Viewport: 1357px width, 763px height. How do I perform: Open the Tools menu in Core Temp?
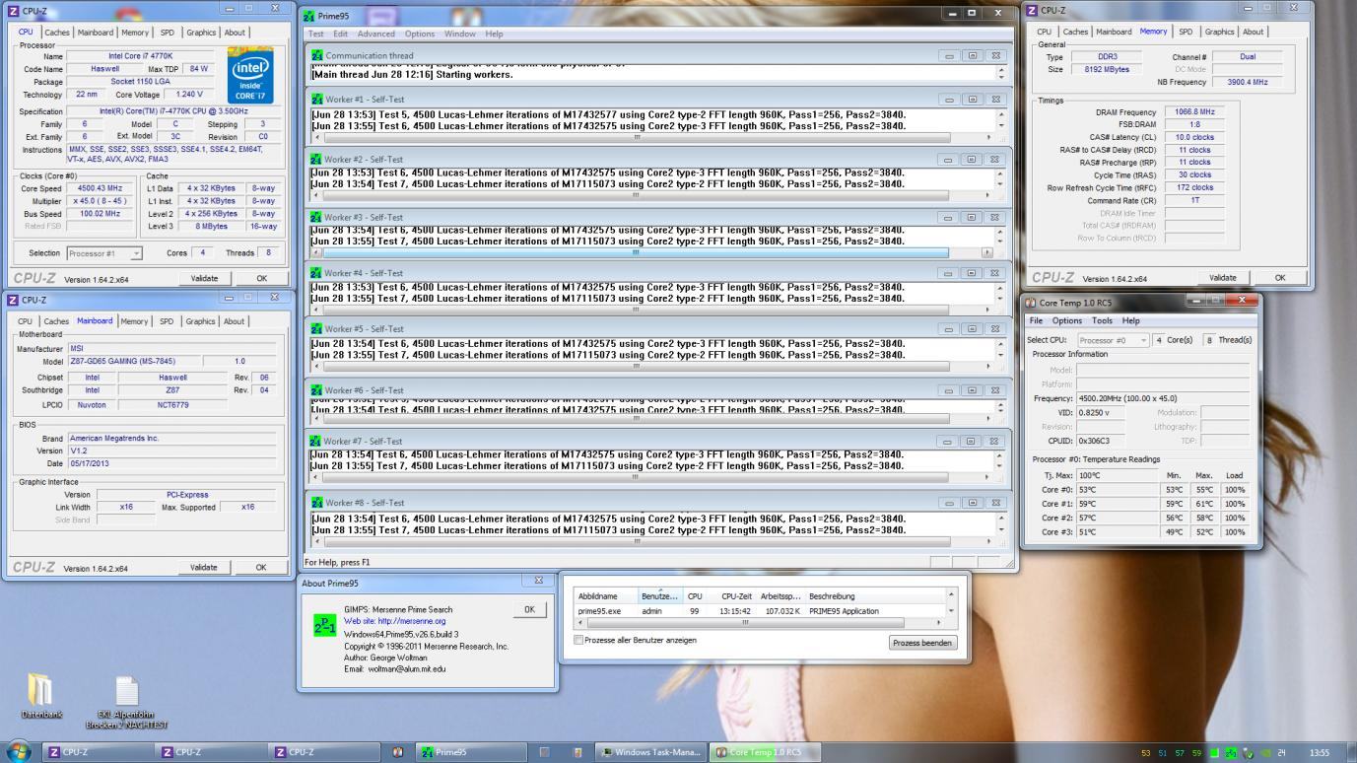coord(1102,320)
